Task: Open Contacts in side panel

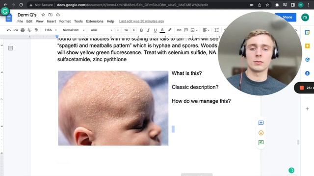Action: click(x=308, y=73)
